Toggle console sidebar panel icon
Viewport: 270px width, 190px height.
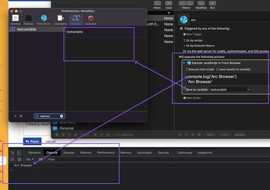(12, 159)
